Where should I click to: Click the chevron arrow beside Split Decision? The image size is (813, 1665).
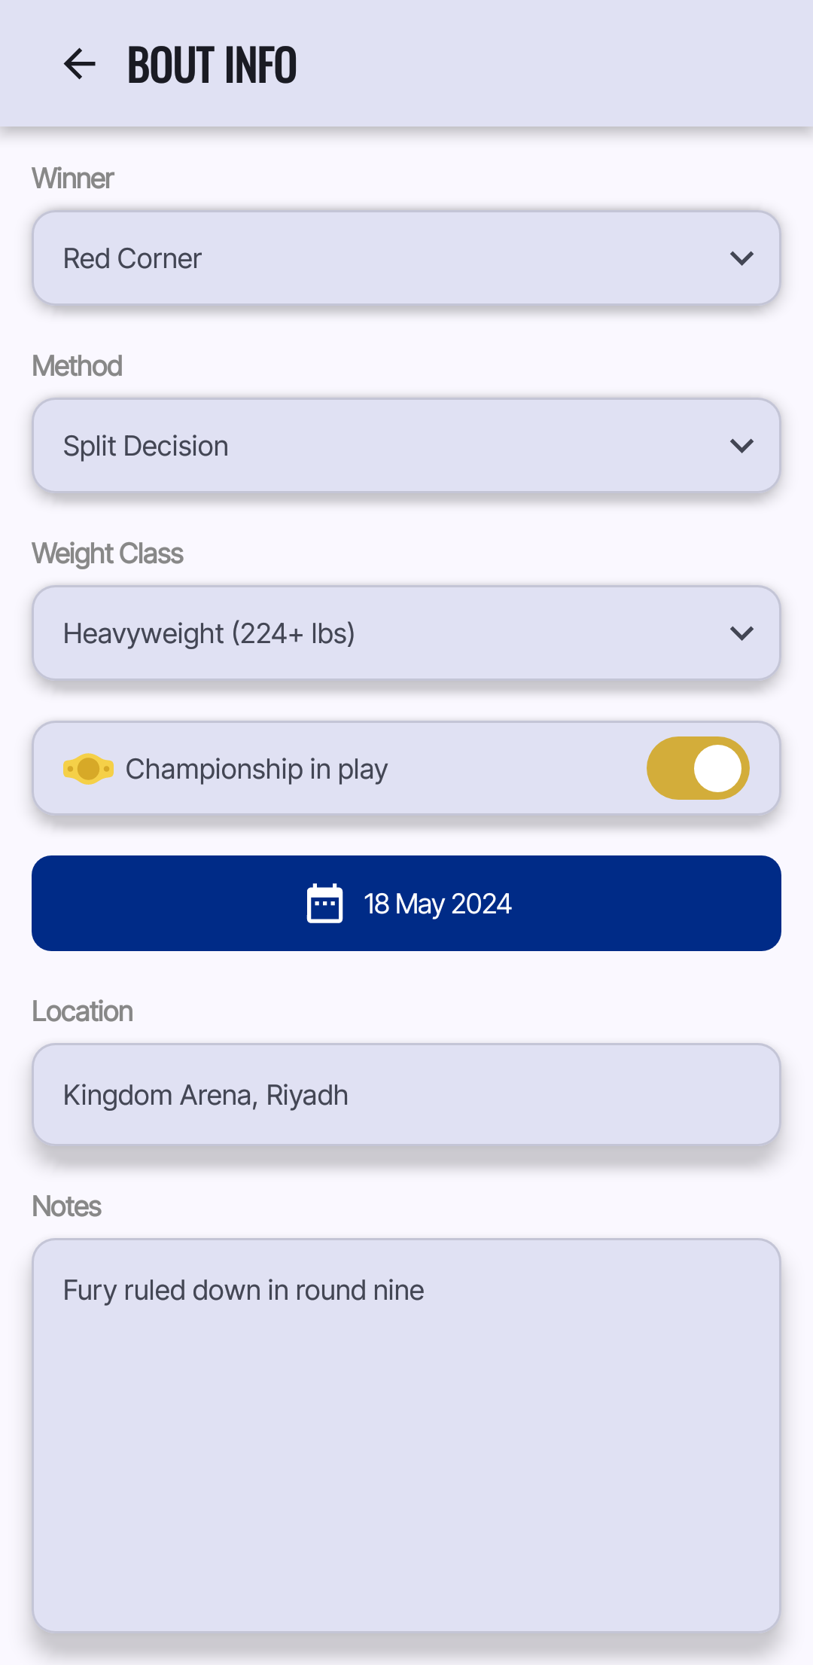click(x=741, y=446)
